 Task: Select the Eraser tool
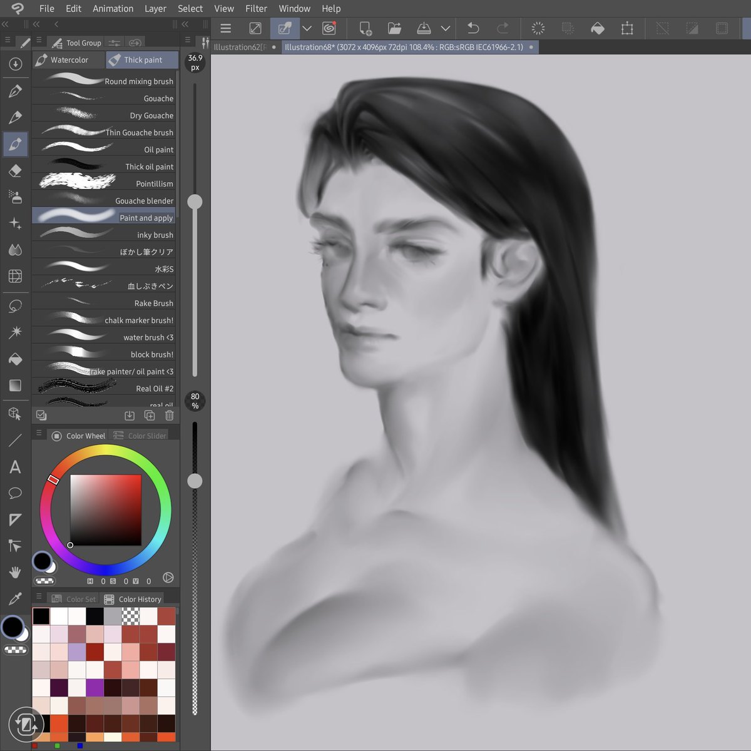16,171
